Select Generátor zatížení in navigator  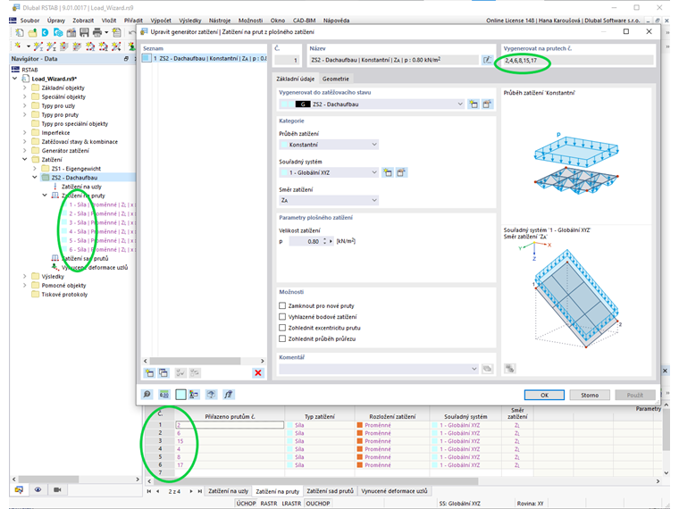click(x=65, y=151)
